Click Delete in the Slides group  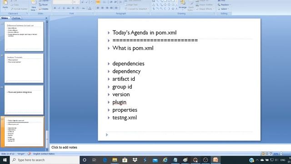pos(44,9)
